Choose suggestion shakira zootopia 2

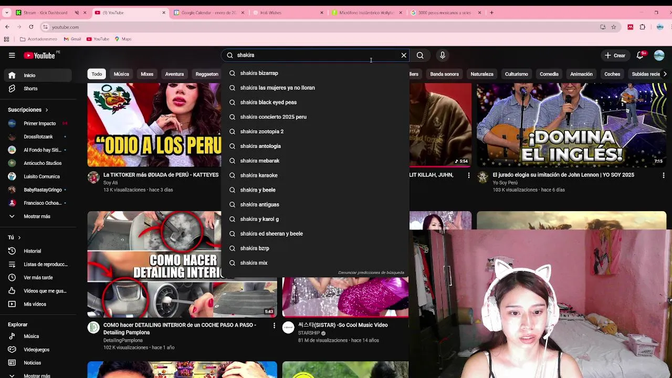[x=315, y=131]
